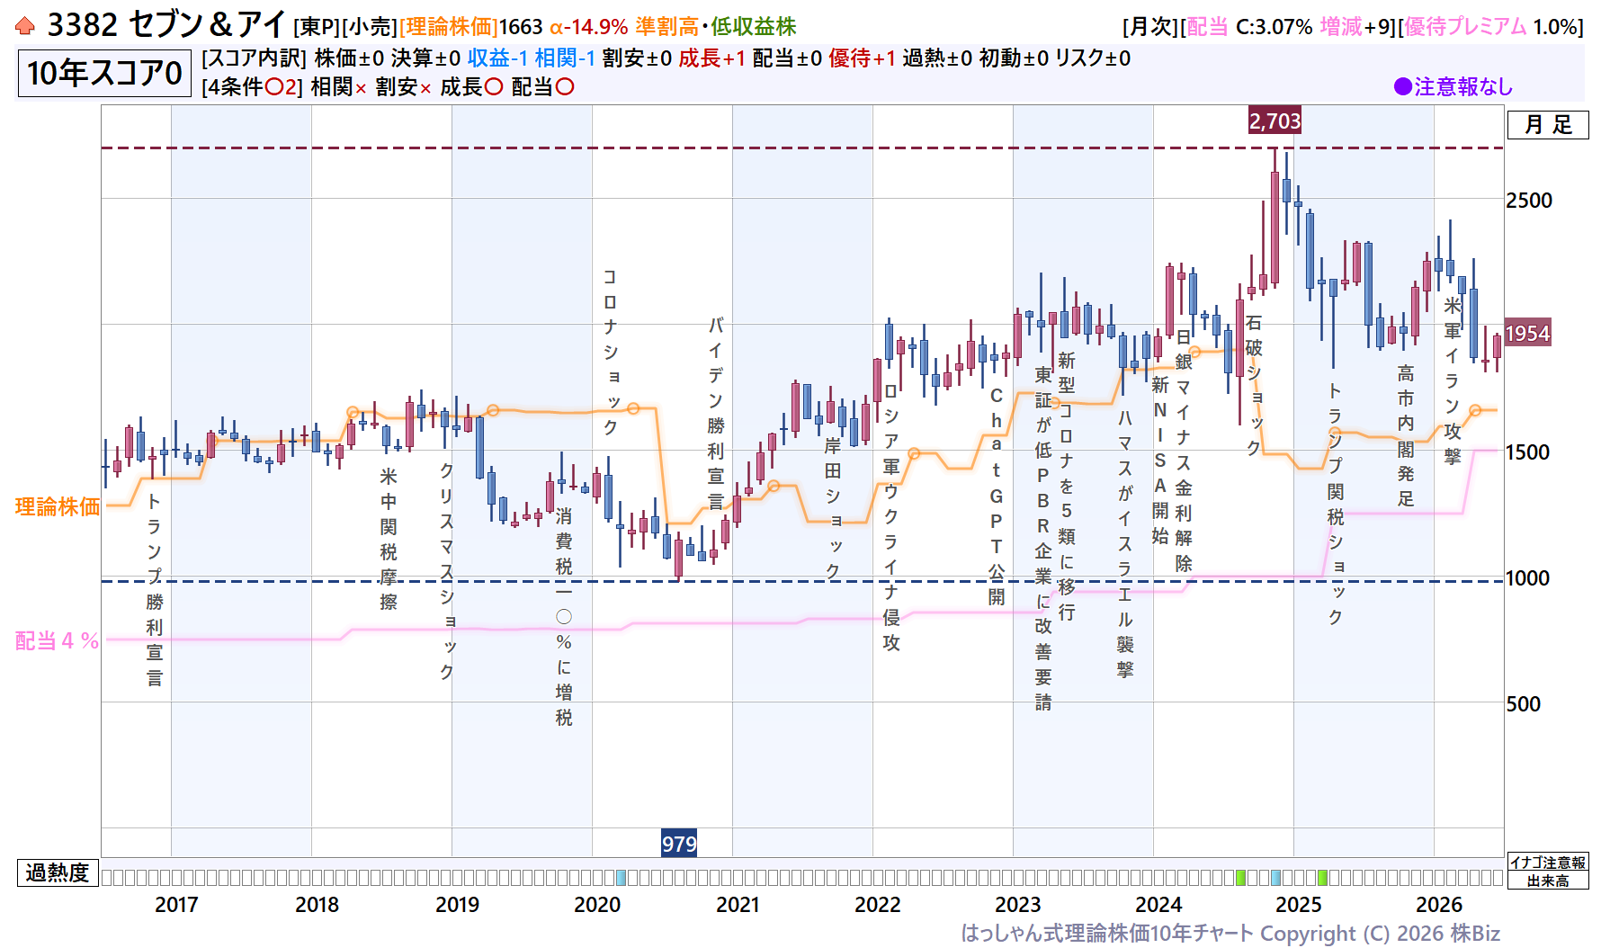Click the 500 price axis label

(x=1523, y=704)
